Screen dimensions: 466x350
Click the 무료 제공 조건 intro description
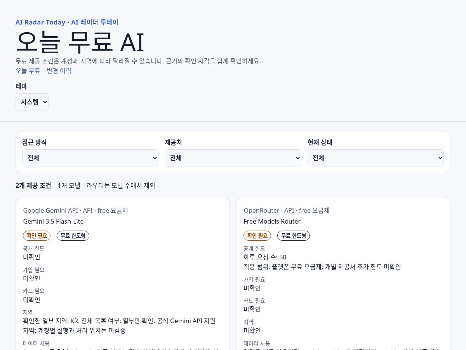click(138, 61)
